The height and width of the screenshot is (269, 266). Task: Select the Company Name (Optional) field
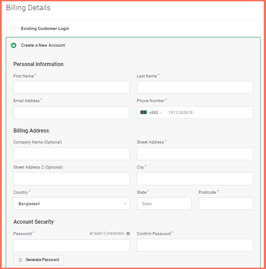[71, 154]
